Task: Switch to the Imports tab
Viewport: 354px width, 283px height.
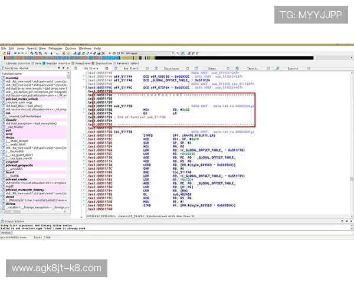Action: pyautogui.click(x=253, y=68)
